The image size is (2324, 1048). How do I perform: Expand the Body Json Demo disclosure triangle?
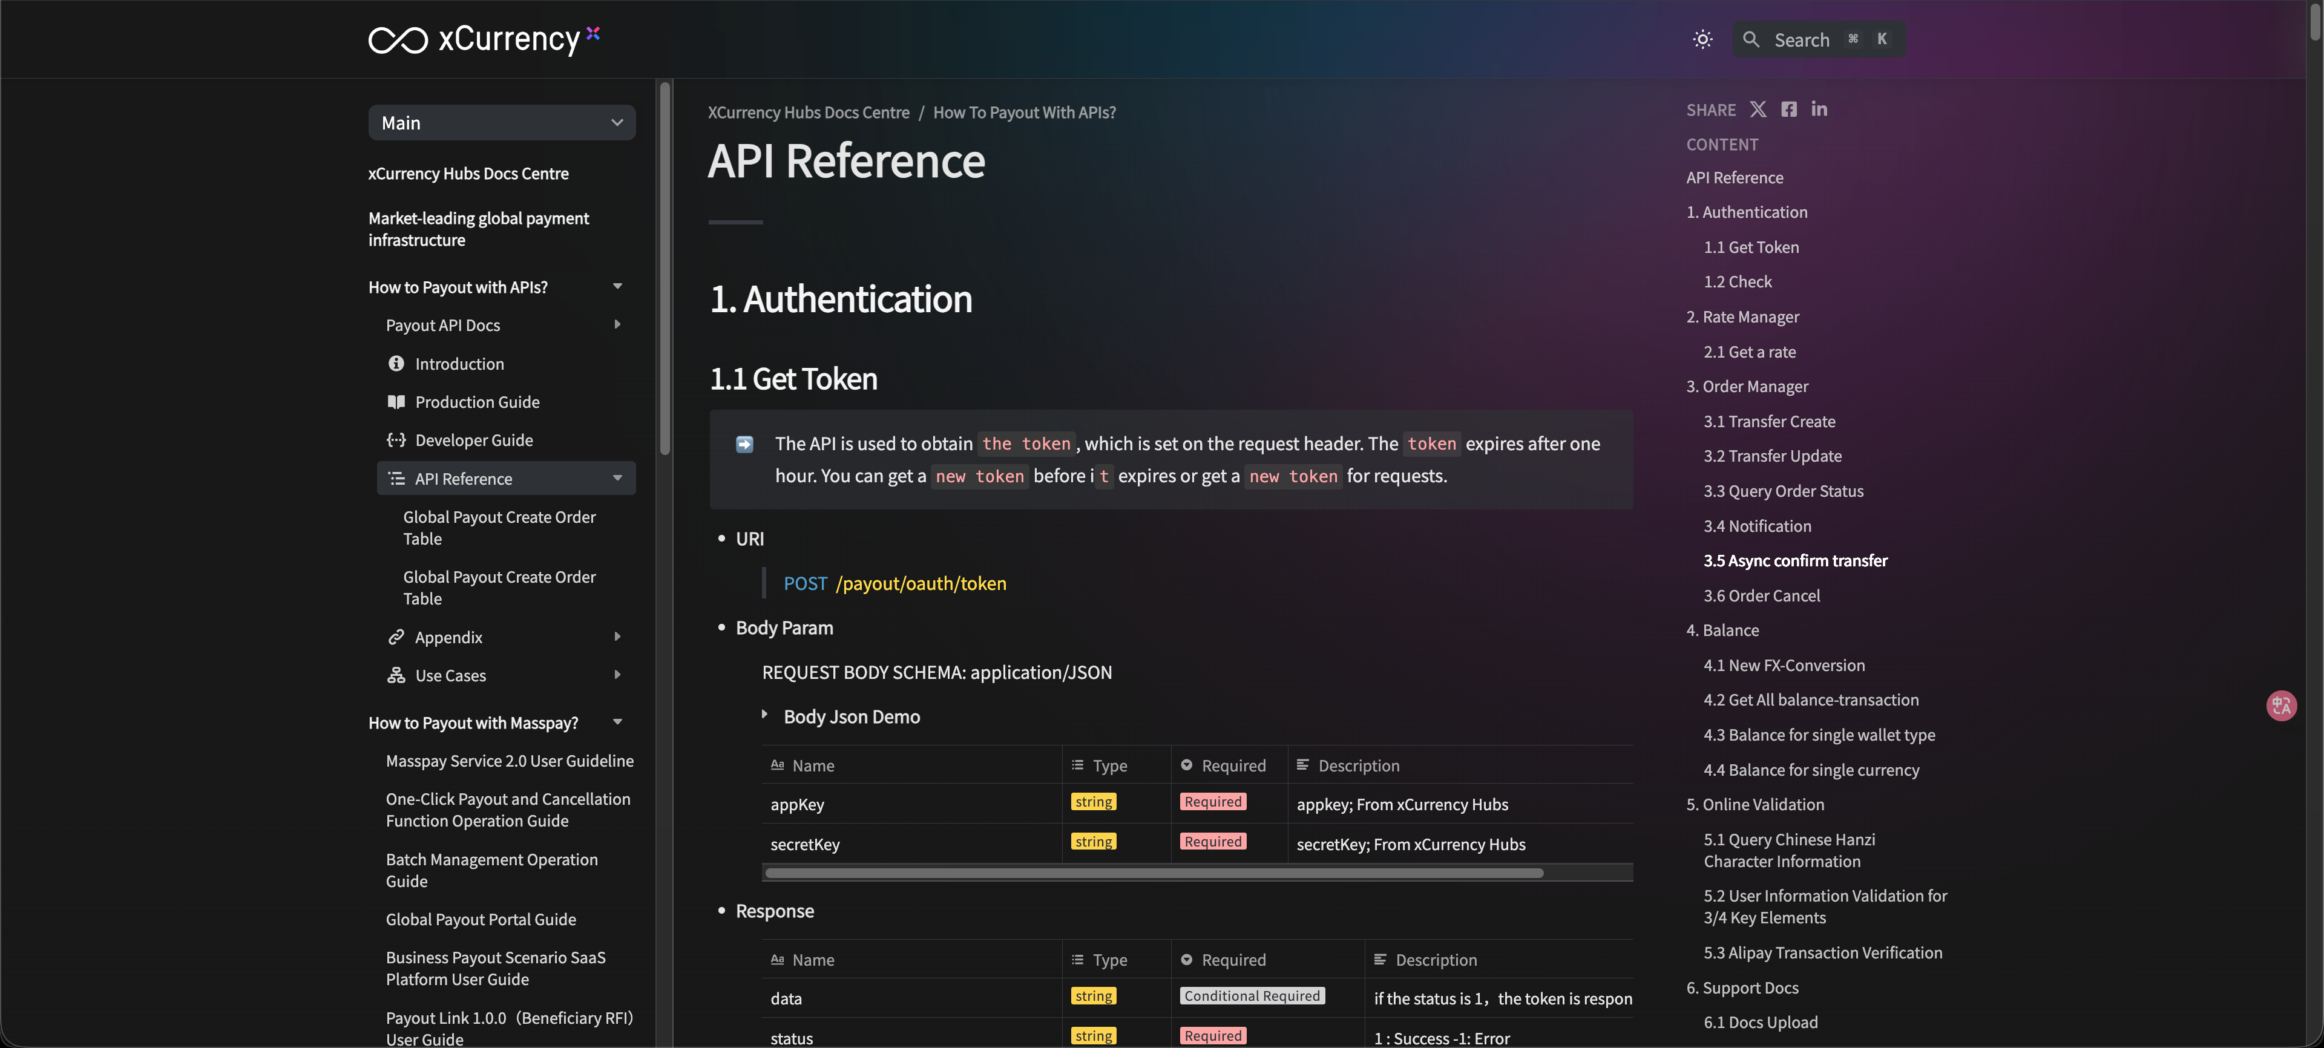tap(764, 715)
